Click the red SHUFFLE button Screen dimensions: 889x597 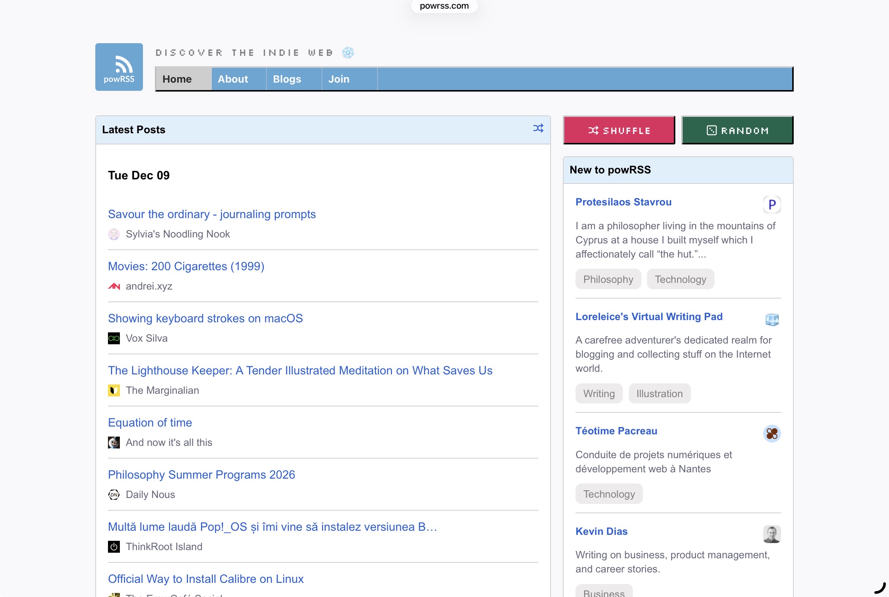(x=619, y=130)
